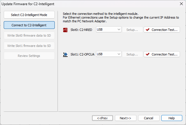Expand the Slot1 USB connection dropdown
This screenshot has width=186, height=125.
coord(109,54)
